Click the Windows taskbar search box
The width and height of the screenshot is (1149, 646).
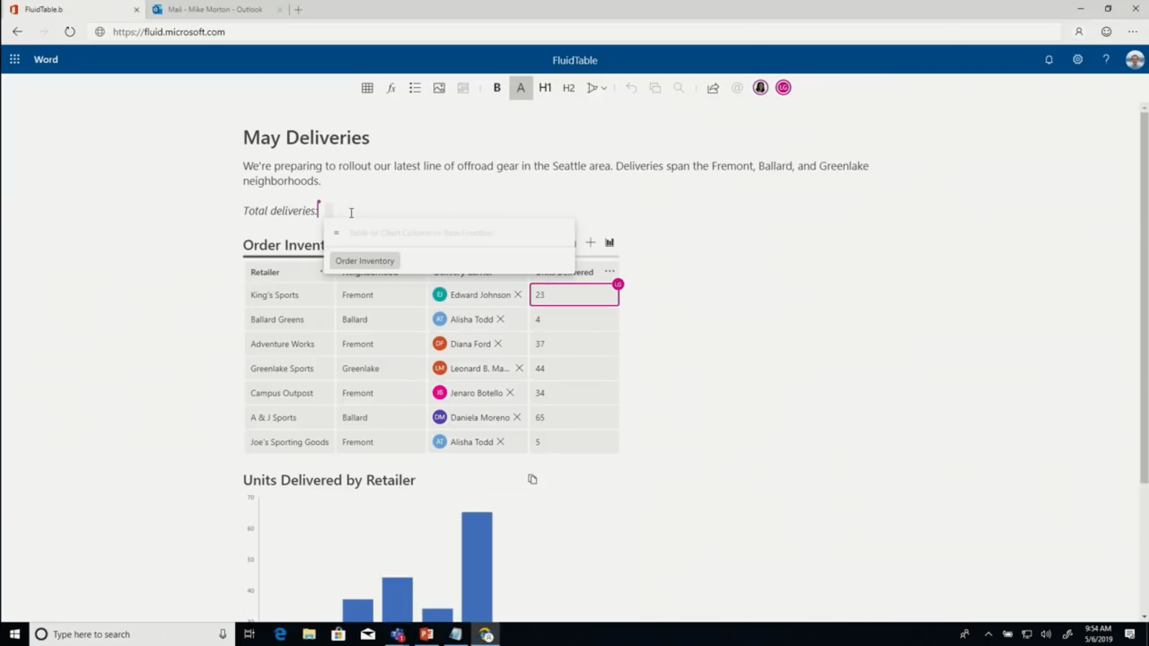132,634
